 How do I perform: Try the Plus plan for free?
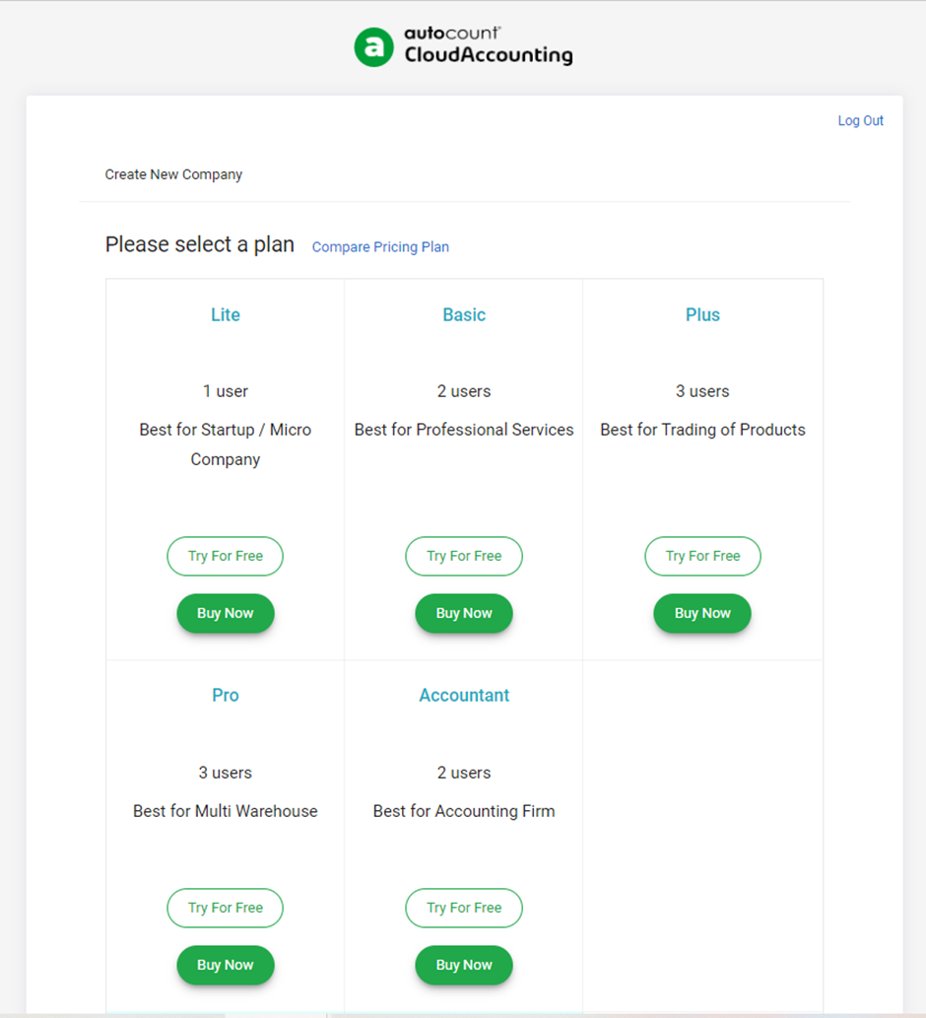702,556
